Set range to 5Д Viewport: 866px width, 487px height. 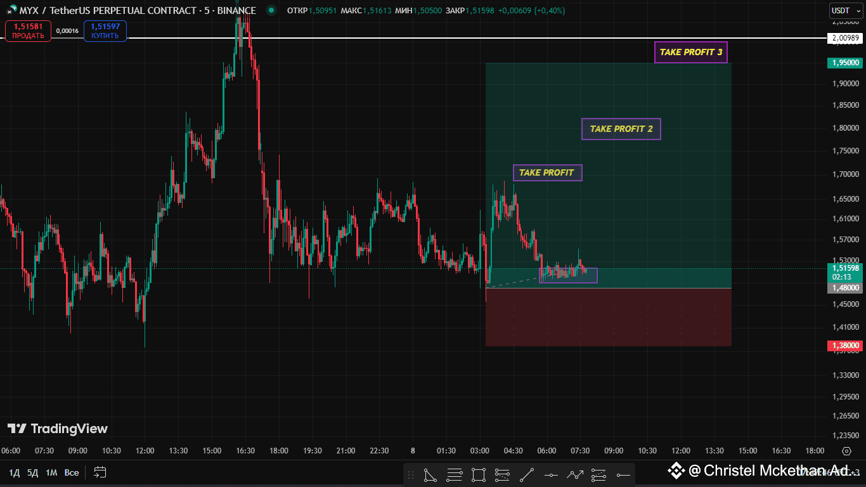coord(32,473)
